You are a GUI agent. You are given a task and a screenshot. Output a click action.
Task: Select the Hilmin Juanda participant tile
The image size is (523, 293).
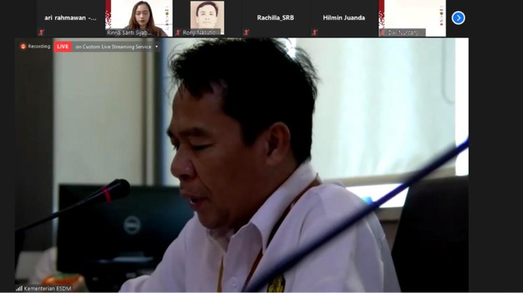coord(344,18)
